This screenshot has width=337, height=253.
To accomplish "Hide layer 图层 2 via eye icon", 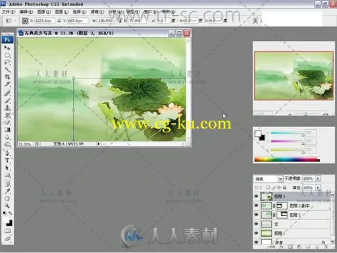I will pos(256,215).
